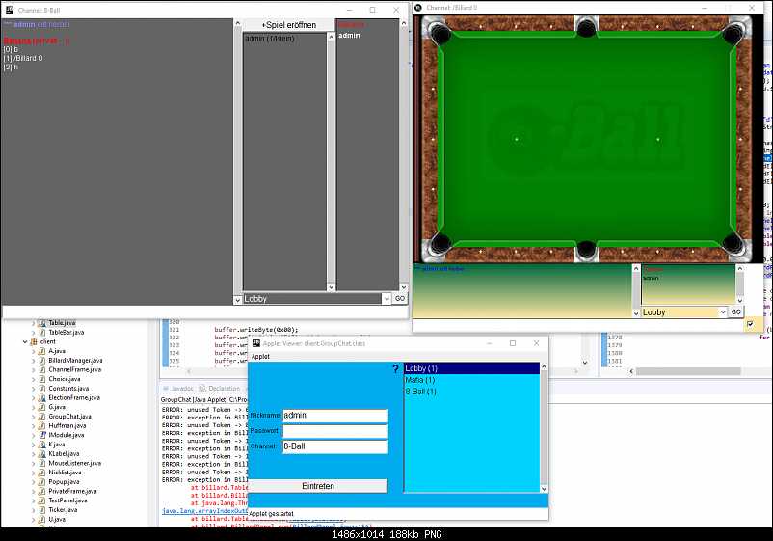The width and height of the screenshot is (773, 541).
Task: Expand the ChannelFrame.java tree node
Action: point(34,369)
